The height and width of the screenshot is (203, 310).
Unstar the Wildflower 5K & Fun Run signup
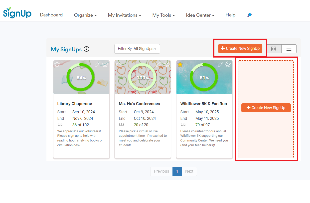click(180, 65)
